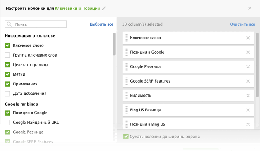Grab drag handle of Google Разница row
260x151 pixels.
[127, 67]
